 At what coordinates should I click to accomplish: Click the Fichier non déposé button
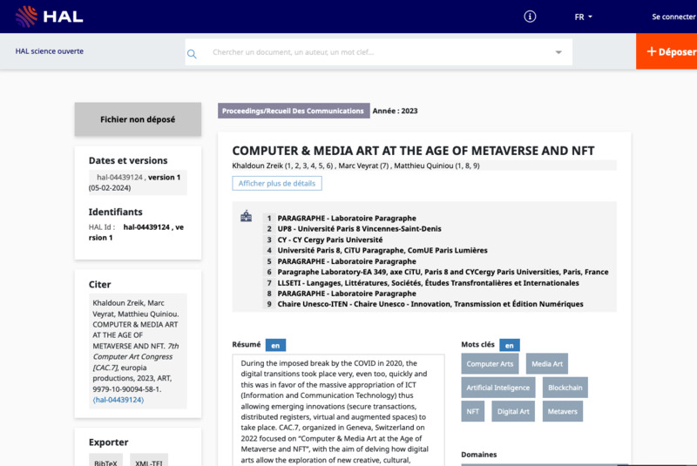(x=138, y=119)
